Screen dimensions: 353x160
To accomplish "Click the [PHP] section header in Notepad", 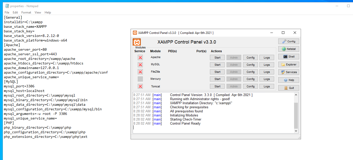I will pos(9,123).
